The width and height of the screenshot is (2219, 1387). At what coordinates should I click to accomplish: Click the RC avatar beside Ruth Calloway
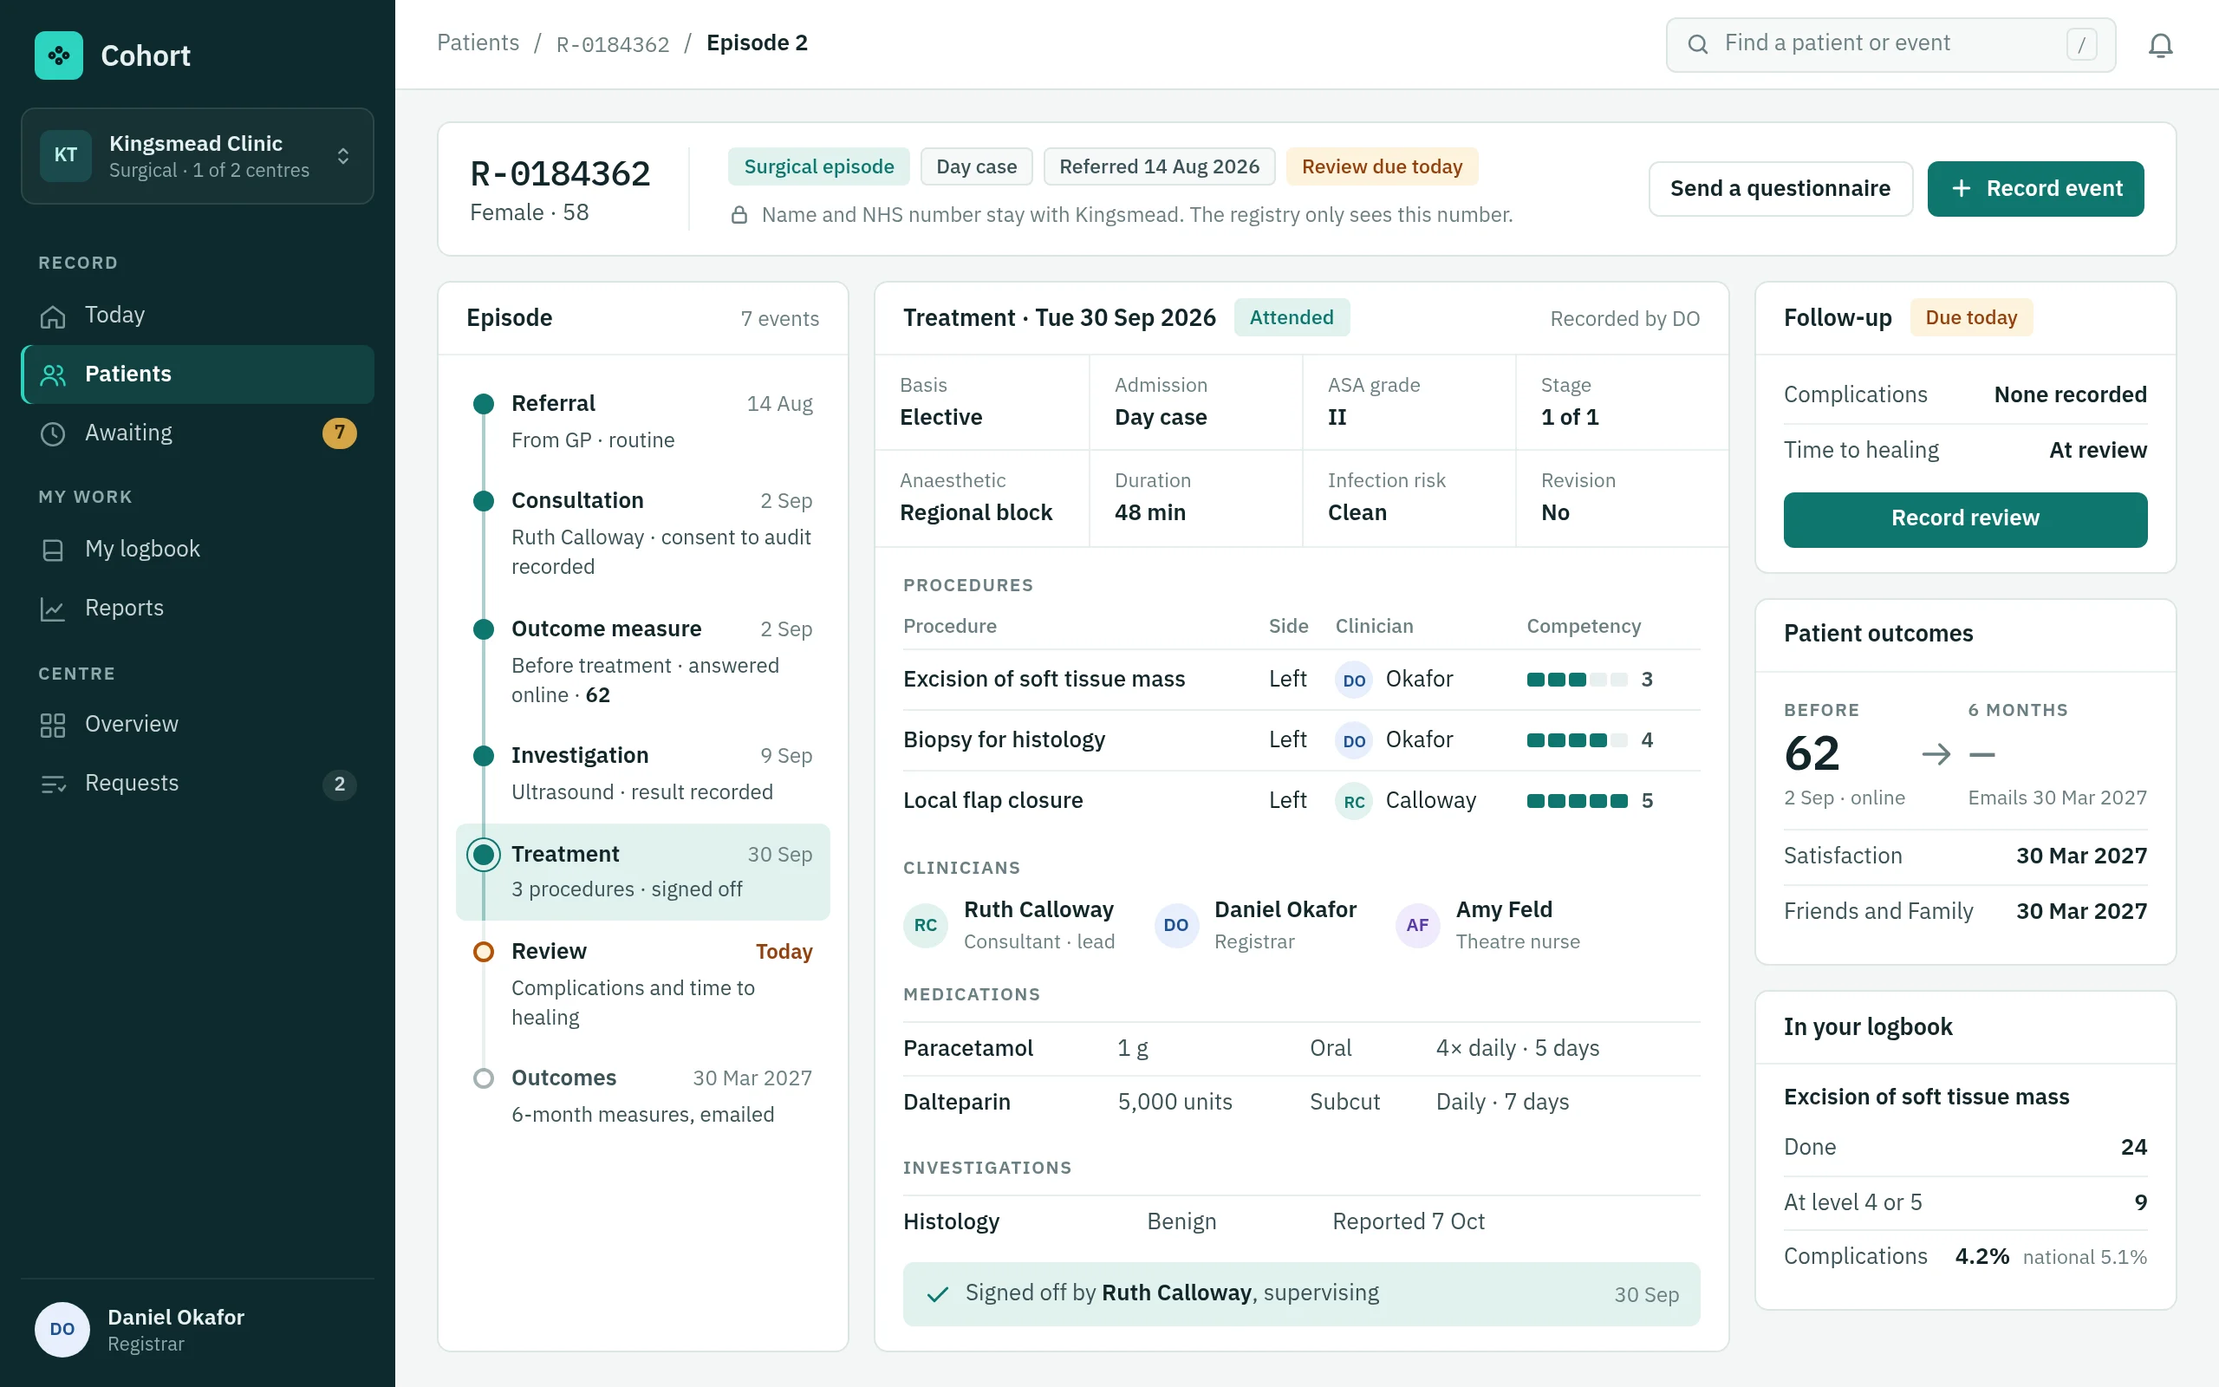pos(925,925)
